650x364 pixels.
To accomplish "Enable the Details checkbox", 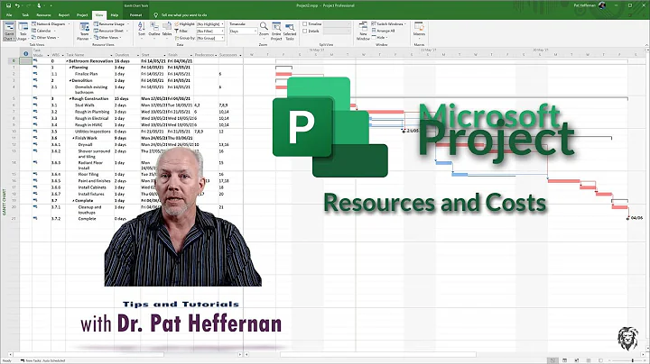I will (305, 31).
